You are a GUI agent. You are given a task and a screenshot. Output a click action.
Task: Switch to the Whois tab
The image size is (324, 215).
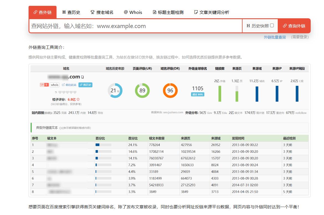coord(133,12)
